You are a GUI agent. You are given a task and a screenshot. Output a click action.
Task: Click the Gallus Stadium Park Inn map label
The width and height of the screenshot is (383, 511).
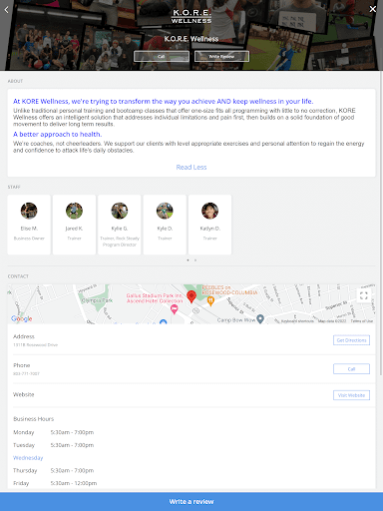point(155,298)
